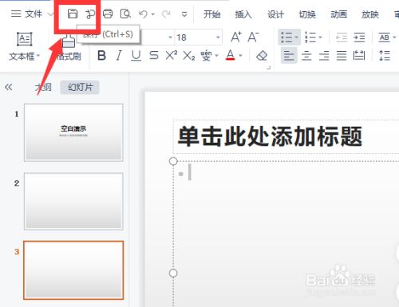Click the AB text direction icon

click(384, 37)
